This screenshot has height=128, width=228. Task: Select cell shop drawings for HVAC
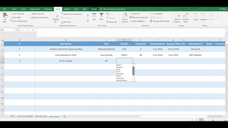click(66, 55)
